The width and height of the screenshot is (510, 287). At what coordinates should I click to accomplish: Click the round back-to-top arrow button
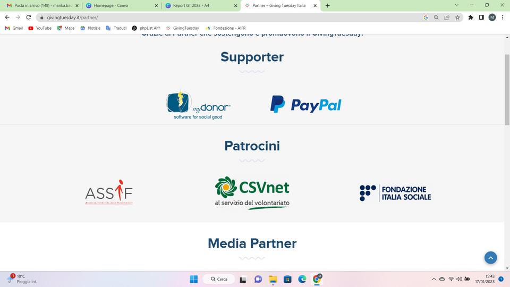coord(490,258)
